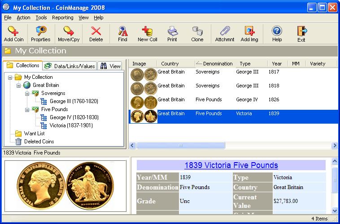Open the Find tool
The width and height of the screenshot is (340, 224).
123,31
